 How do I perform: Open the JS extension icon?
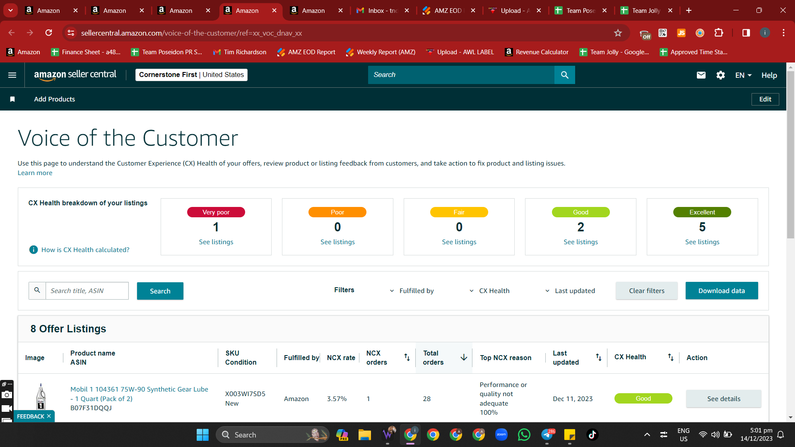(x=681, y=33)
